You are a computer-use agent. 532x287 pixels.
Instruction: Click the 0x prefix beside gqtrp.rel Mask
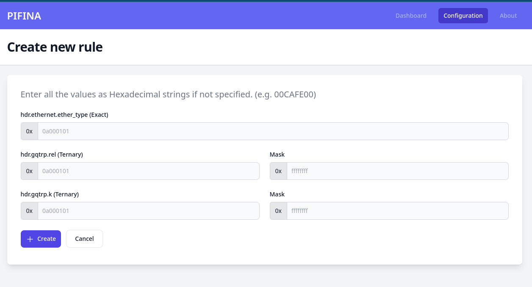coord(278,171)
